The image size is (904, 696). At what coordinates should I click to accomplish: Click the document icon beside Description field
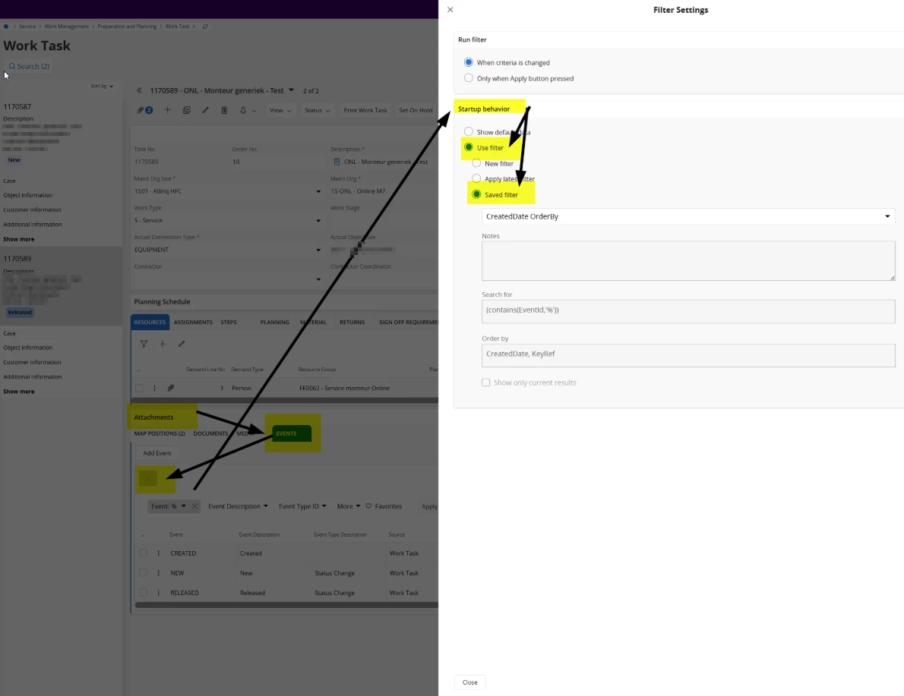(337, 162)
